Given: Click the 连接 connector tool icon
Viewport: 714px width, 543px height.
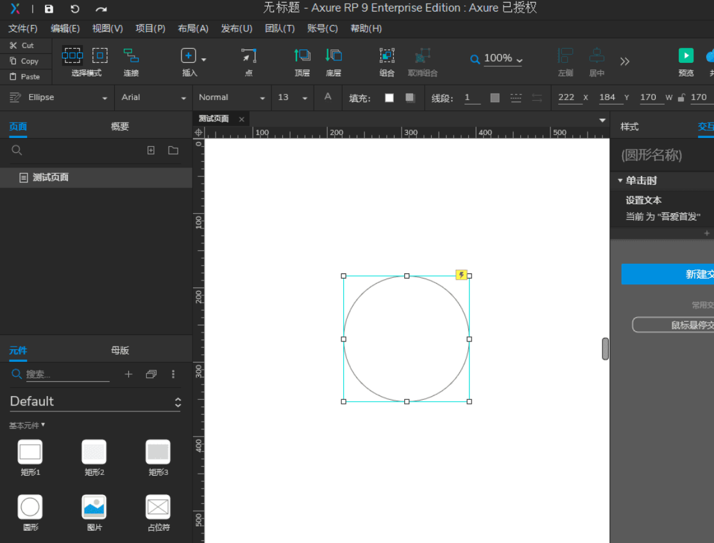Looking at the screenshot, I should point(131,56).
